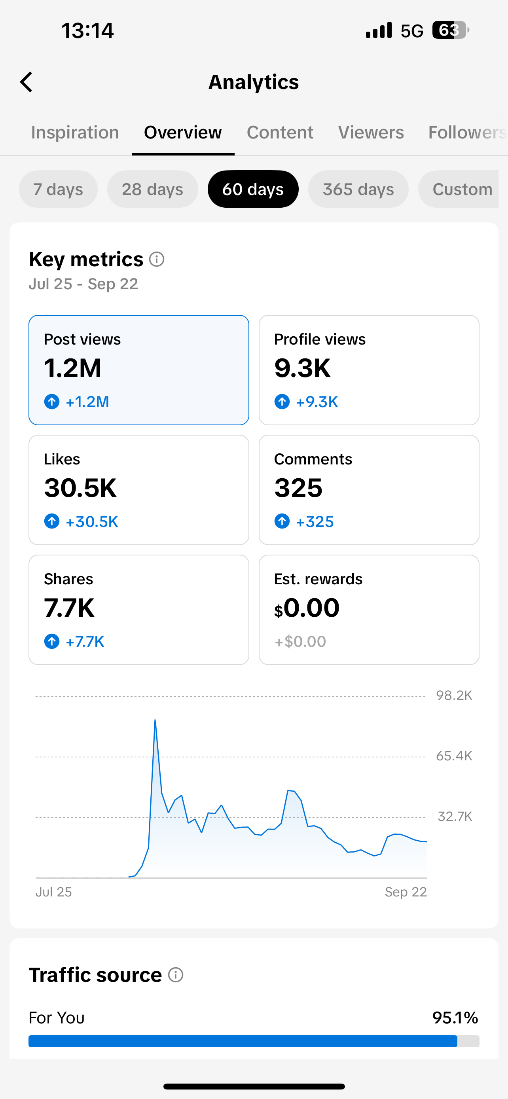Screen dimensions: 508x1099
Task: Tap the cellular signal bars icon
Action: pos(379,30)
